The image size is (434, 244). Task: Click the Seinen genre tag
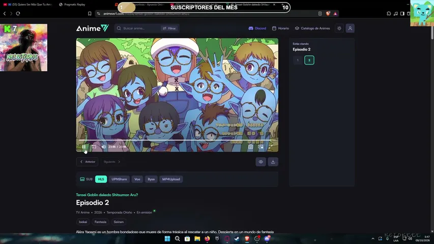pyautogui.click(x=119, y=222)
